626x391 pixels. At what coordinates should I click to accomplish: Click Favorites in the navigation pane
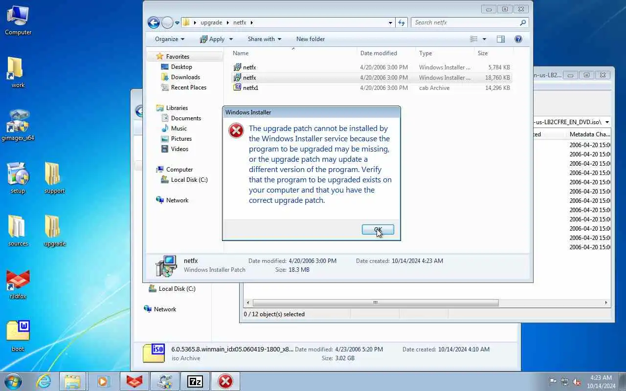pyautogui.click(x=178, y=57)
